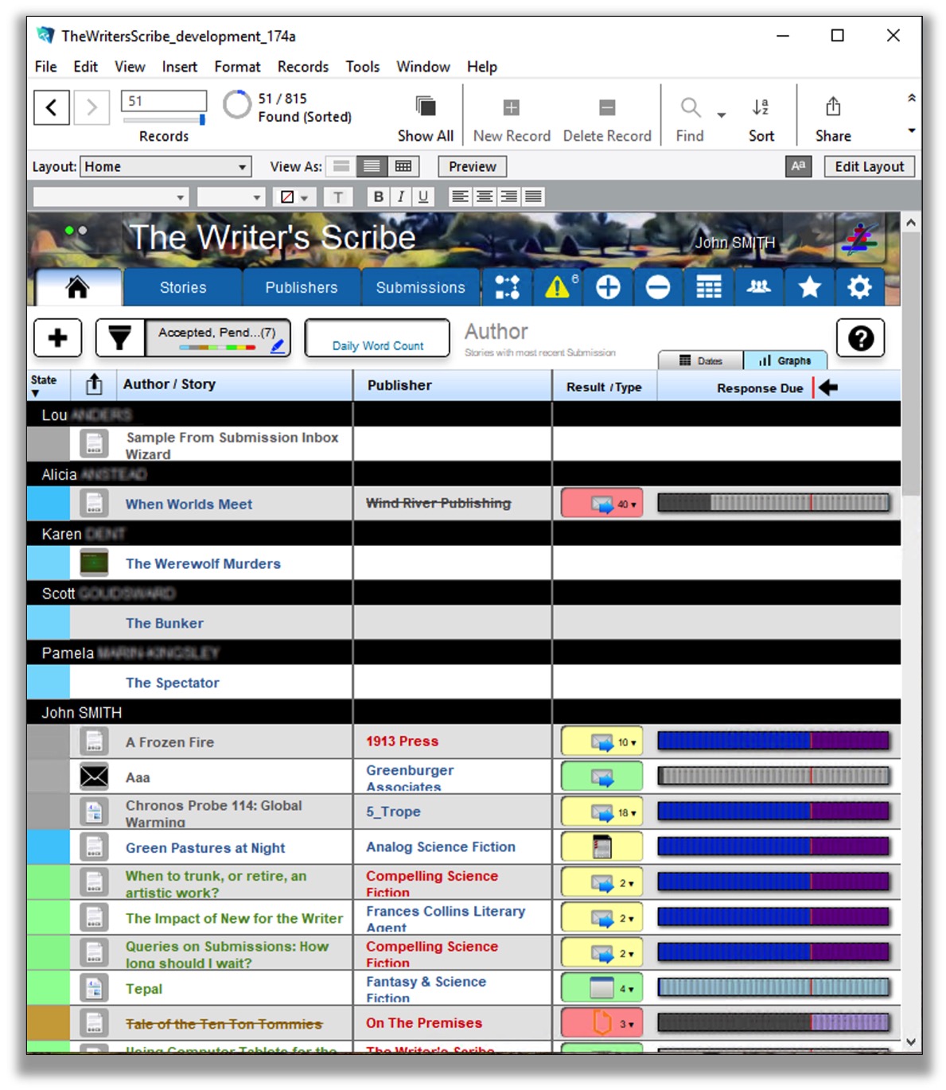
Task: Switch to the Dates view tab
Action: point(700,360)
